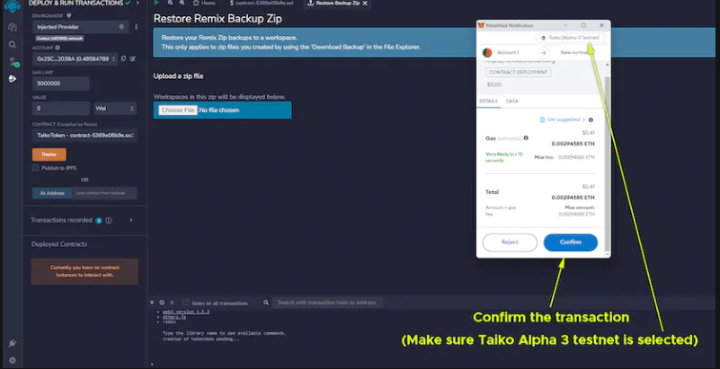Image resolution: width=720 pixels, height=369 pixels.
Task: Click the MetaMask fox icon in the popup title bar
Action: click(481, 26)
